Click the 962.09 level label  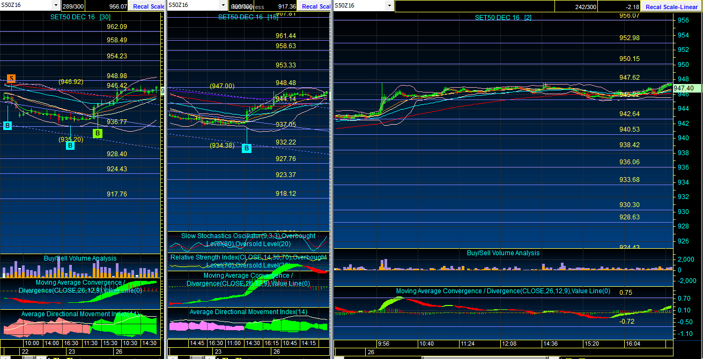tap(117, 27)
